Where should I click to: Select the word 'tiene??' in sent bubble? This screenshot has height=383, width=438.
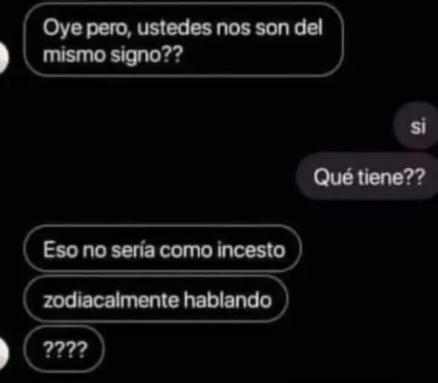[x=391, y=177]
